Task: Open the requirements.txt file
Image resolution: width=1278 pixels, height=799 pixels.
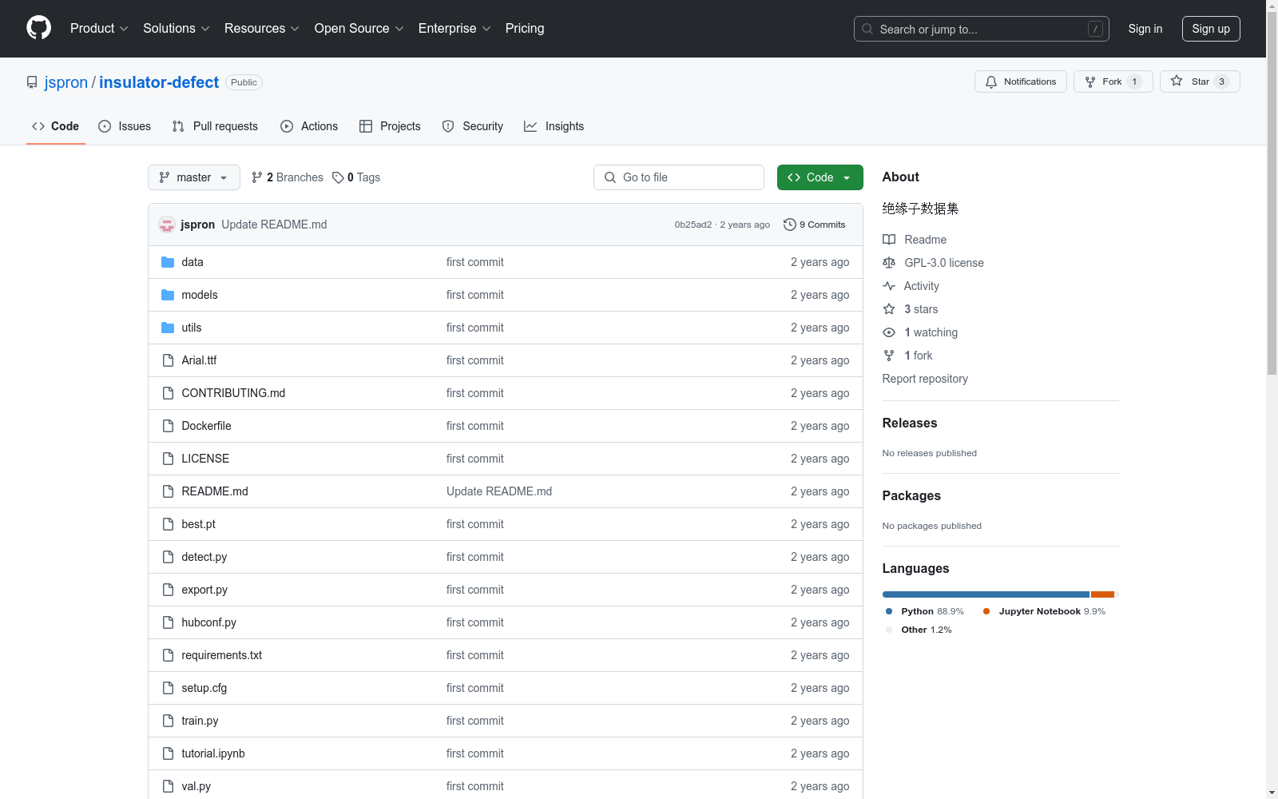Action: (x=221, y=655)
